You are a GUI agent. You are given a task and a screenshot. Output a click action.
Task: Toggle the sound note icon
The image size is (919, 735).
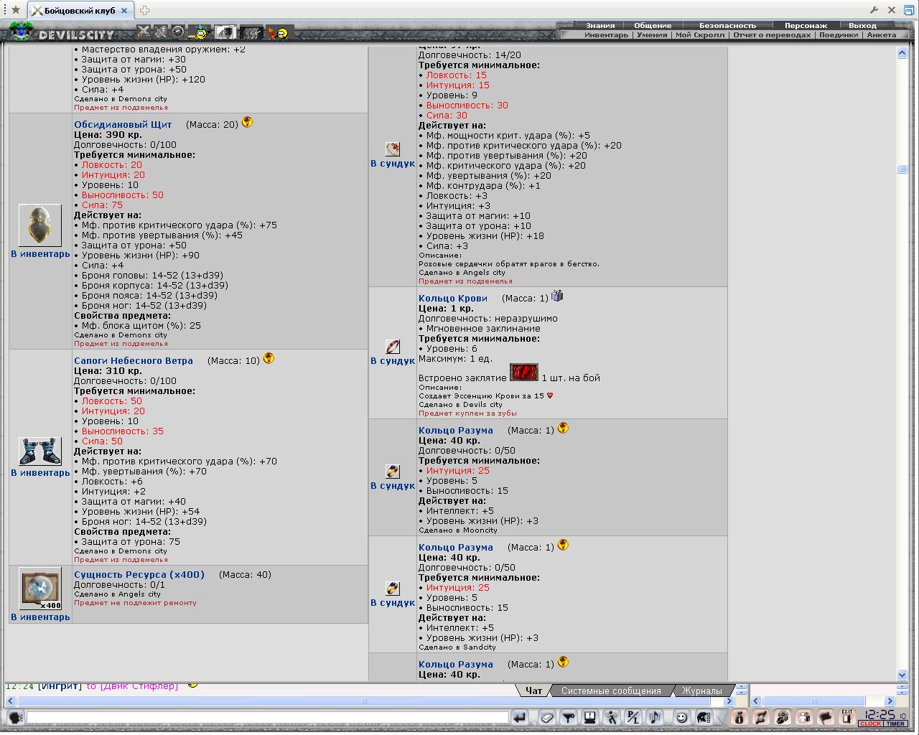coord(654,716)
